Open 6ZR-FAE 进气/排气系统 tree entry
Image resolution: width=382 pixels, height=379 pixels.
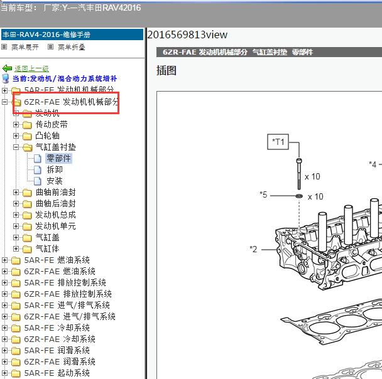point(70,317)
